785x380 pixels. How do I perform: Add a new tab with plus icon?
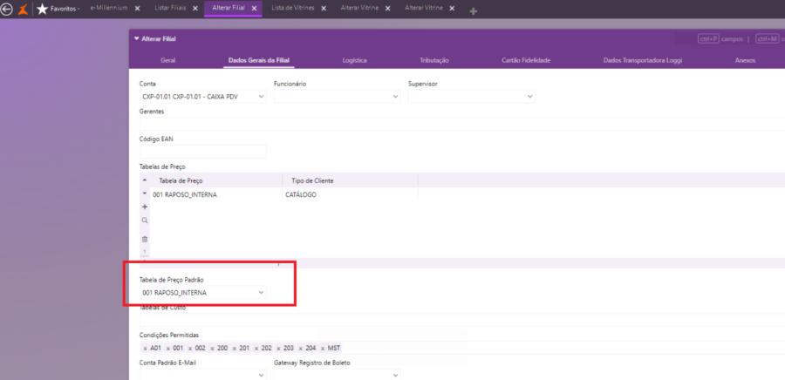click(473, 11)
